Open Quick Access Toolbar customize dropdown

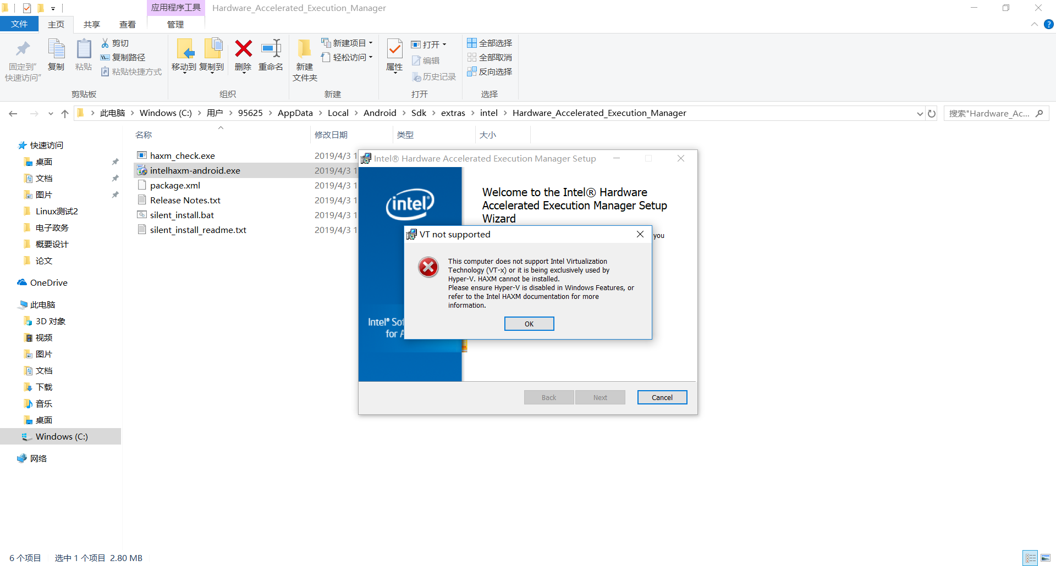click(x=53, y=8)
